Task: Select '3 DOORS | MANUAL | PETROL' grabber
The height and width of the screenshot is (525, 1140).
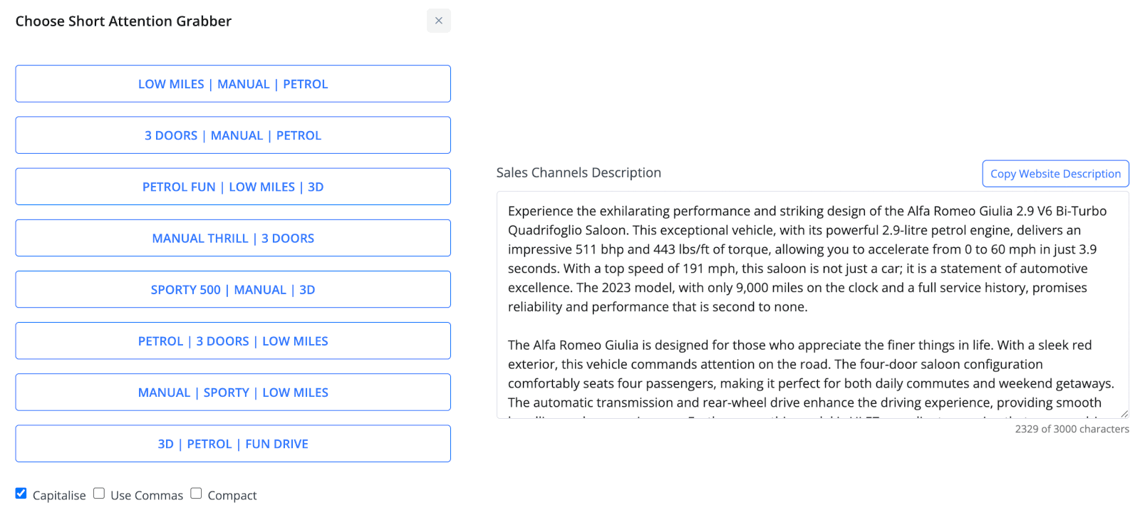Action: [233, 135]
